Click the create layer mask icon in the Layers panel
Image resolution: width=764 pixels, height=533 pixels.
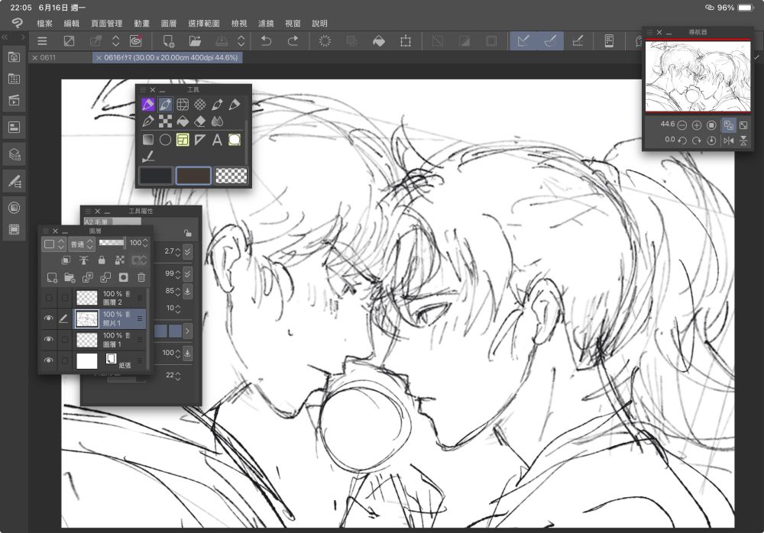click(123, 278)
